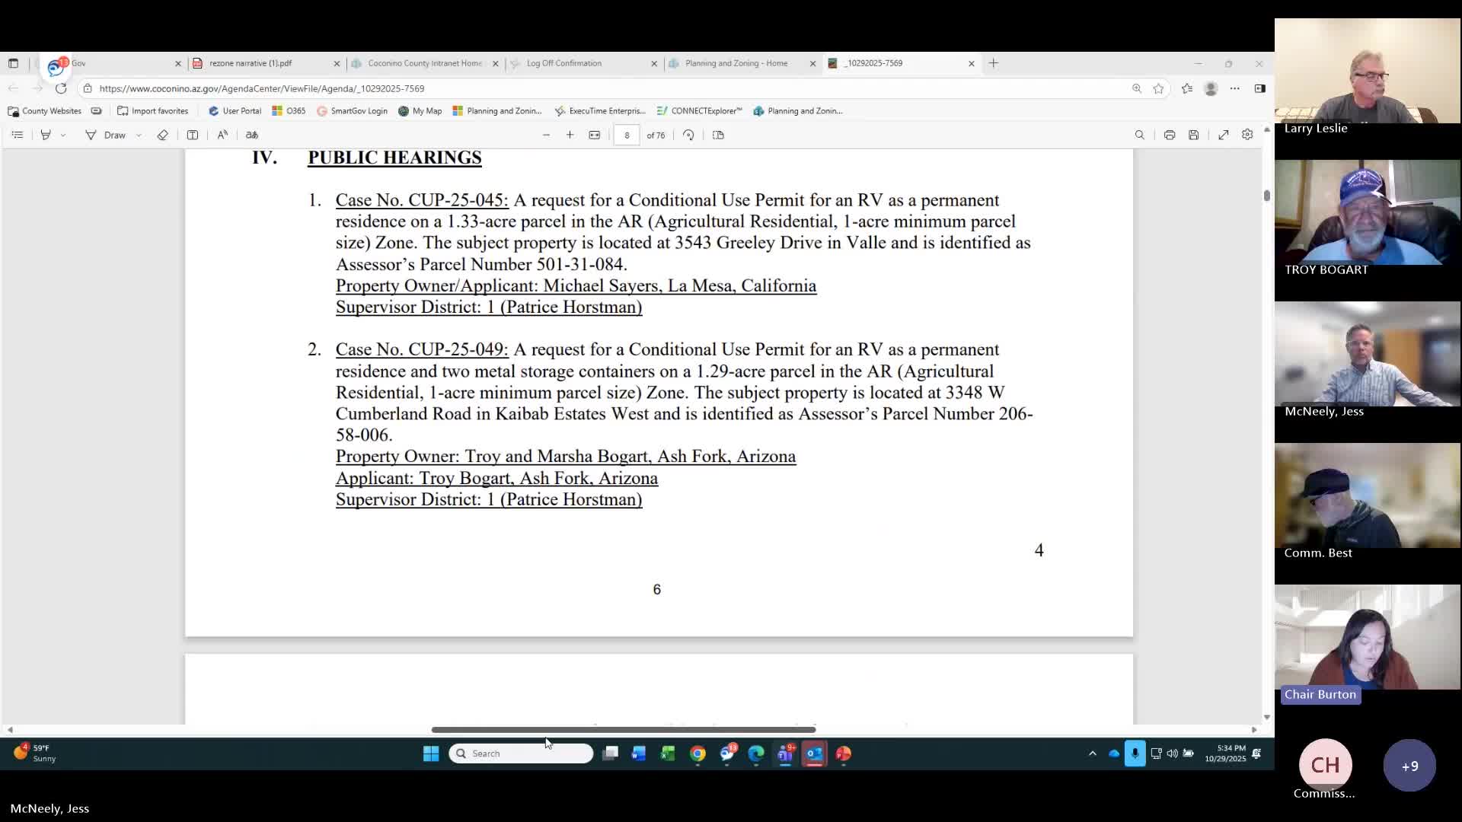Open the Highlight color dropdown
1462x822 pixels.
tap(64, 135)
